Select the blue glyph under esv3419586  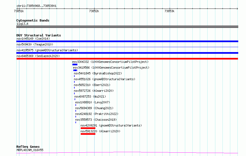[x=75, y=70]
